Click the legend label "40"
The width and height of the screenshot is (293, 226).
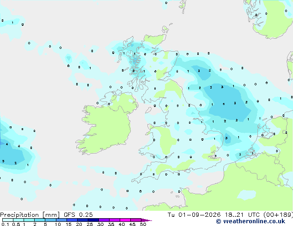pyautogui.click(x=122, y=224)
